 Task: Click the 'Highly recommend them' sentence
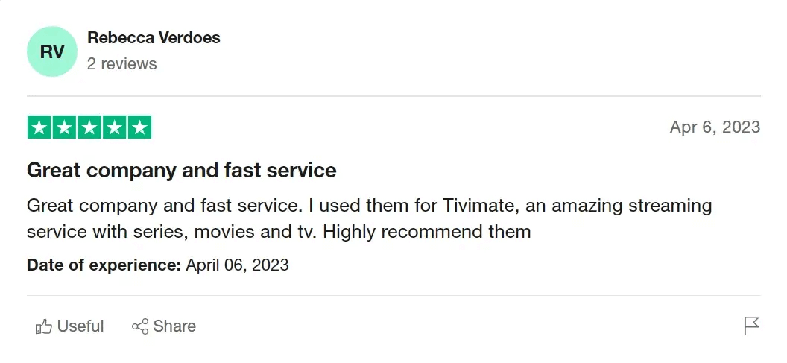[427, 231]
